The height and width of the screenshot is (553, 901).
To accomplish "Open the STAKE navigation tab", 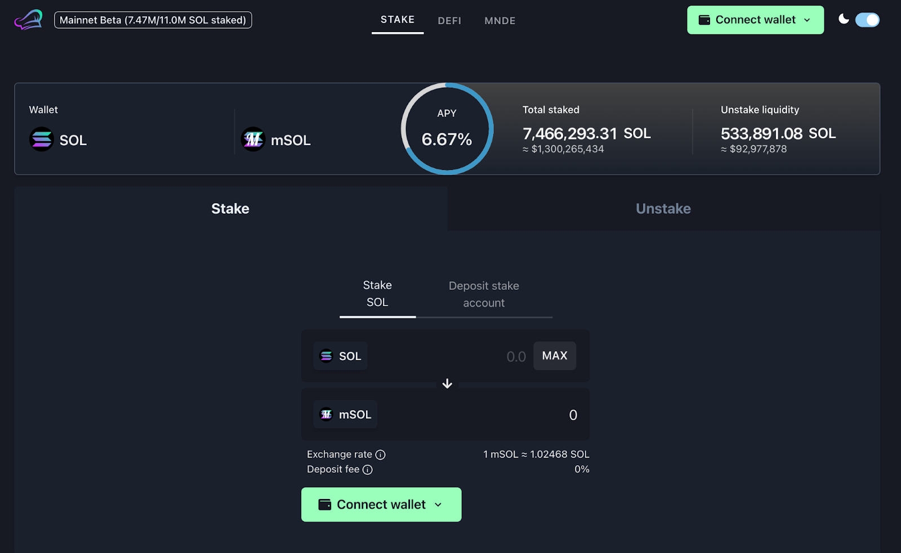I will tap(398, 20).
